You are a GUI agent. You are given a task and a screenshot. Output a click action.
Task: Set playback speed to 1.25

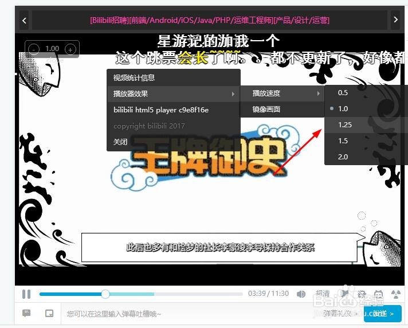click(x=366, y=125)
